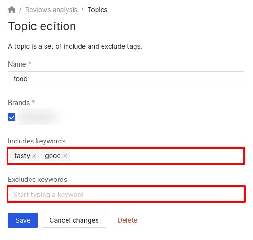Click the Excludes keywords label
This screenshot has height=240, width=253.
pyautogui.click(x=37, y=180)
